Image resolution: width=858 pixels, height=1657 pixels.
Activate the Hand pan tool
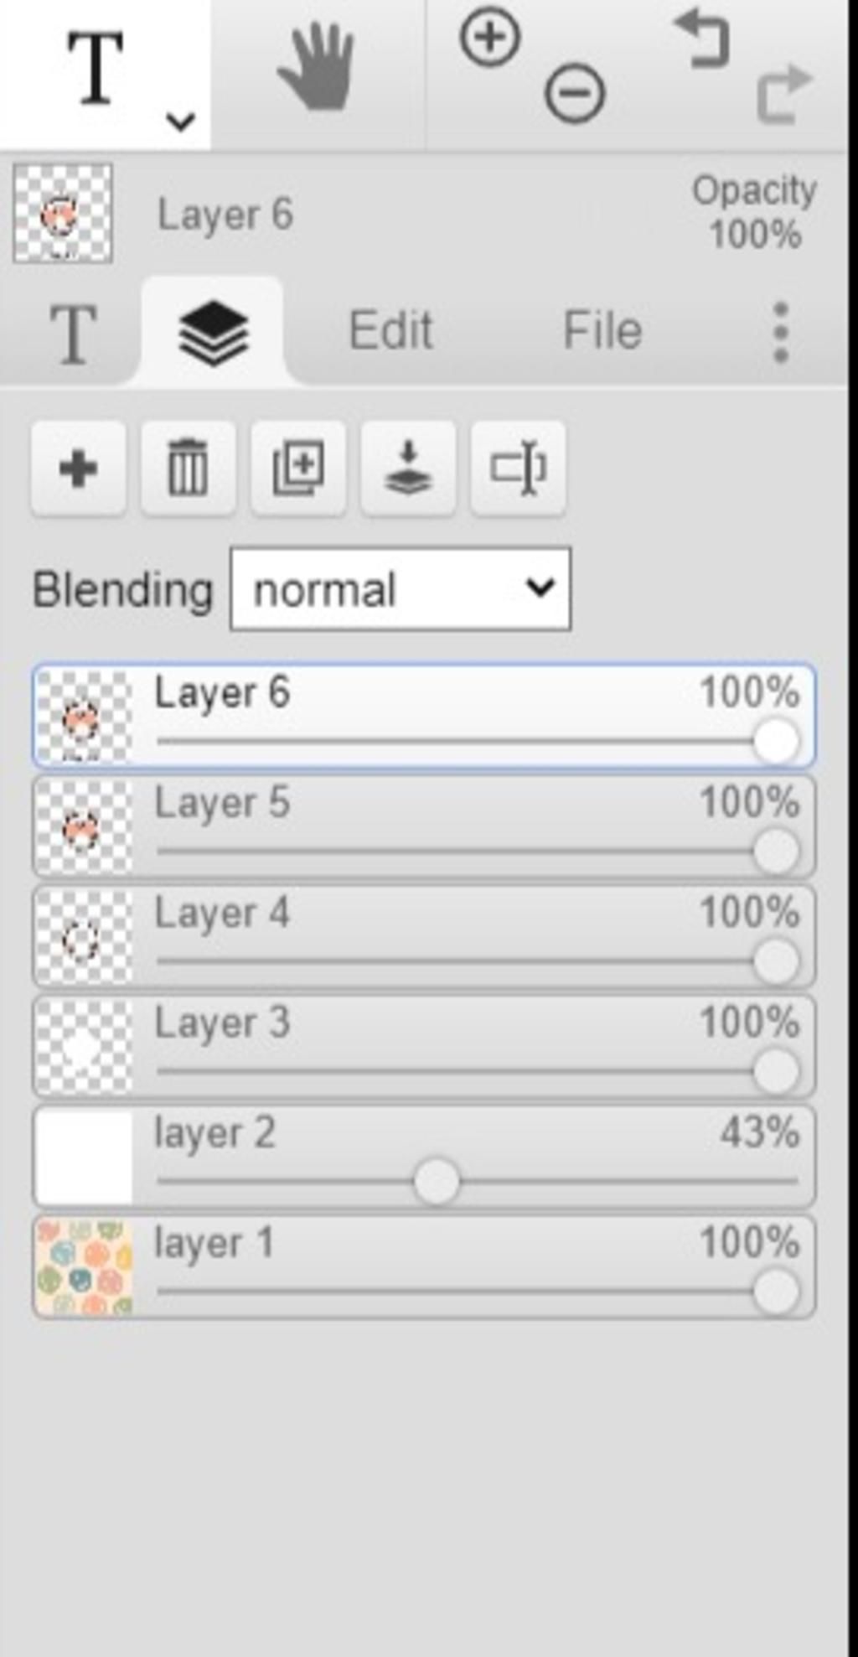[318, 67]
